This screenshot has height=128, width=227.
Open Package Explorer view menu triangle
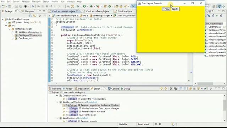(45, 15)
